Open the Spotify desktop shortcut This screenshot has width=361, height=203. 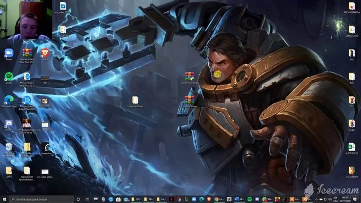pyautogui.click(x=9, y=78)
